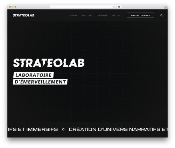Click the Contactez-nous button

pos(140,15)
